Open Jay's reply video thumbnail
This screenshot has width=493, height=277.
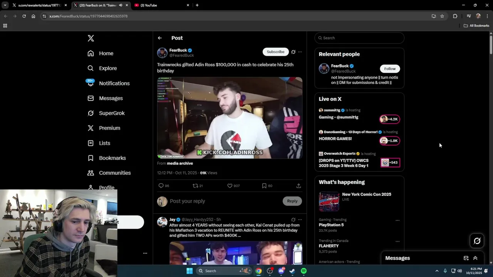(236, 253)
